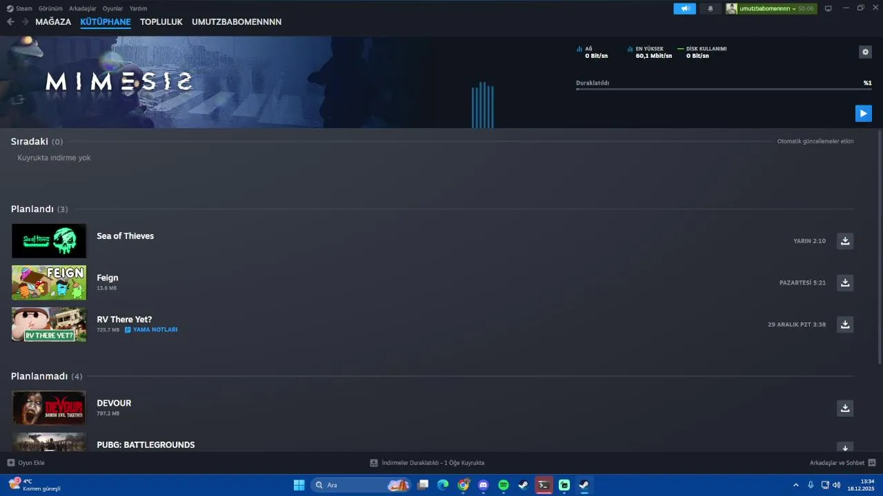This screenshot has height=496, width=883.
Task: Open Arkadaşlar ve Sohbet panel
Action: (x=843, y=463)
